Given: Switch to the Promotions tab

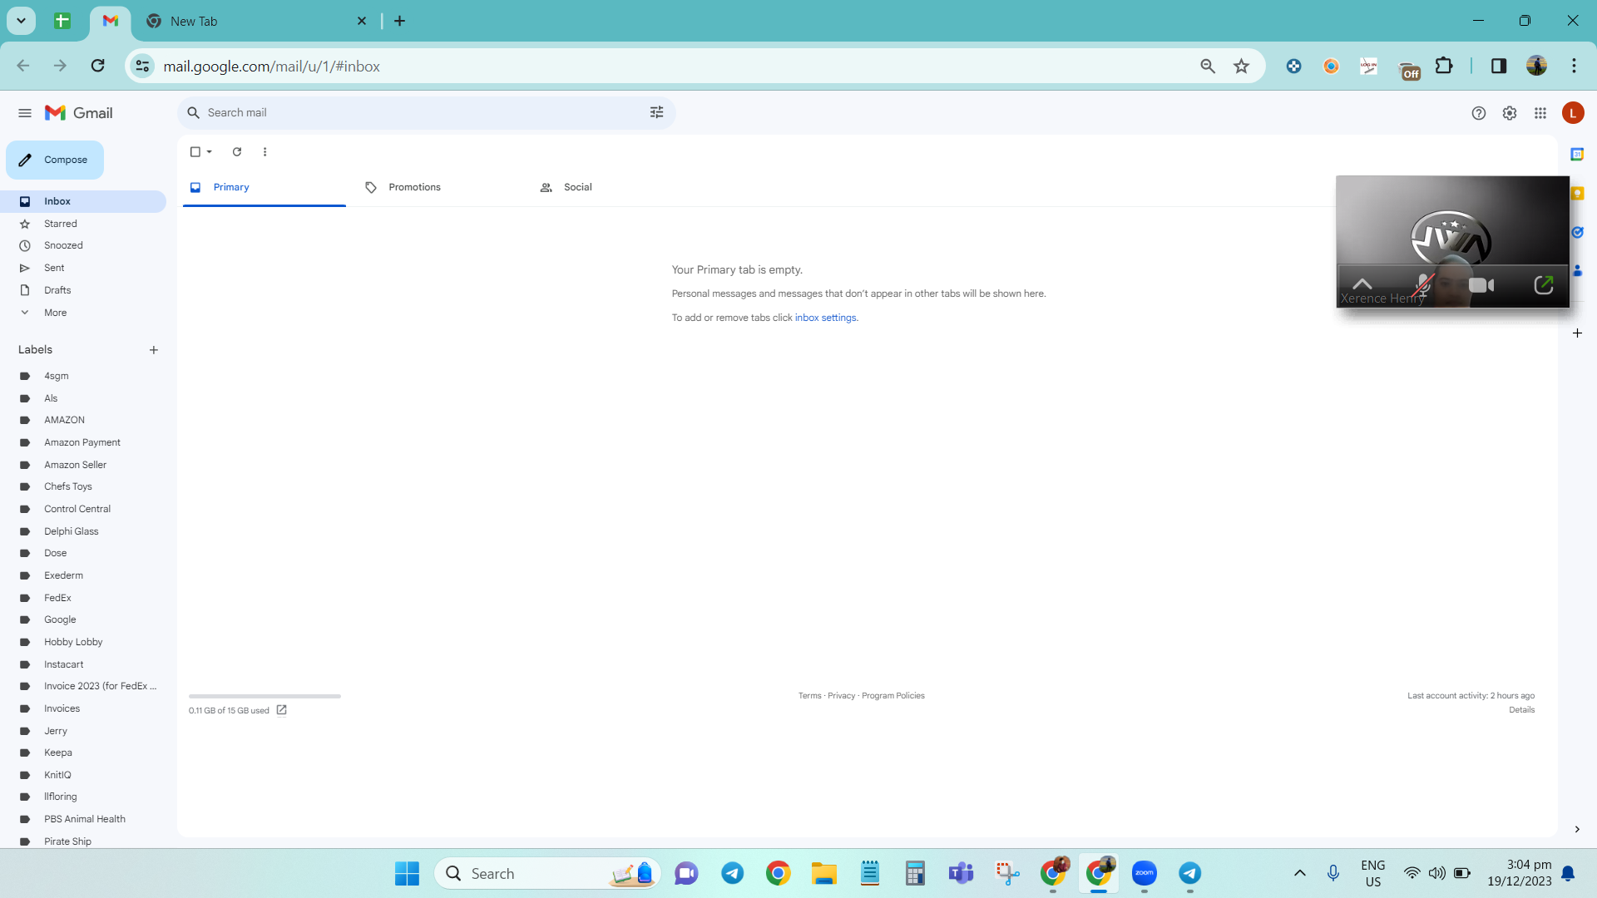Looking at the screenshot, I should (438, 188).
